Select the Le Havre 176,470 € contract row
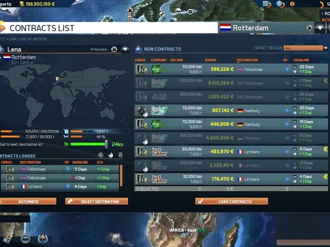Image resolution: width=330 pixels, height=247 pixels. 231,179
